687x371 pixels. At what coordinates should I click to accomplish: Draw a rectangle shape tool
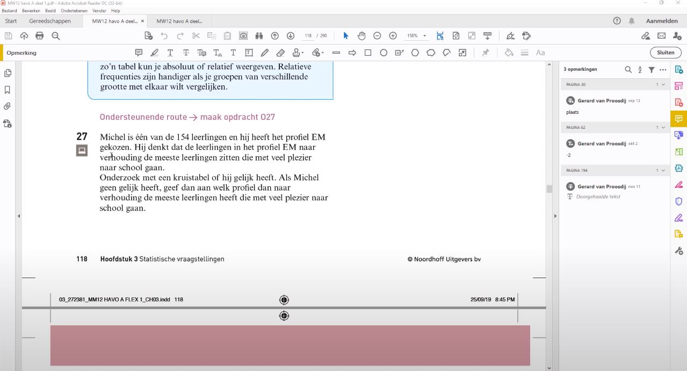tap(368, 53)
